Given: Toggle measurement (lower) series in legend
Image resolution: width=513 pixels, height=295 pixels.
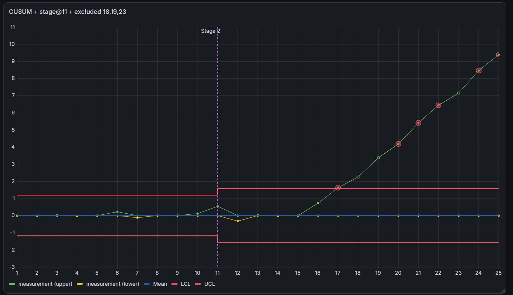Looking at the screenshot, I should 113,284.
